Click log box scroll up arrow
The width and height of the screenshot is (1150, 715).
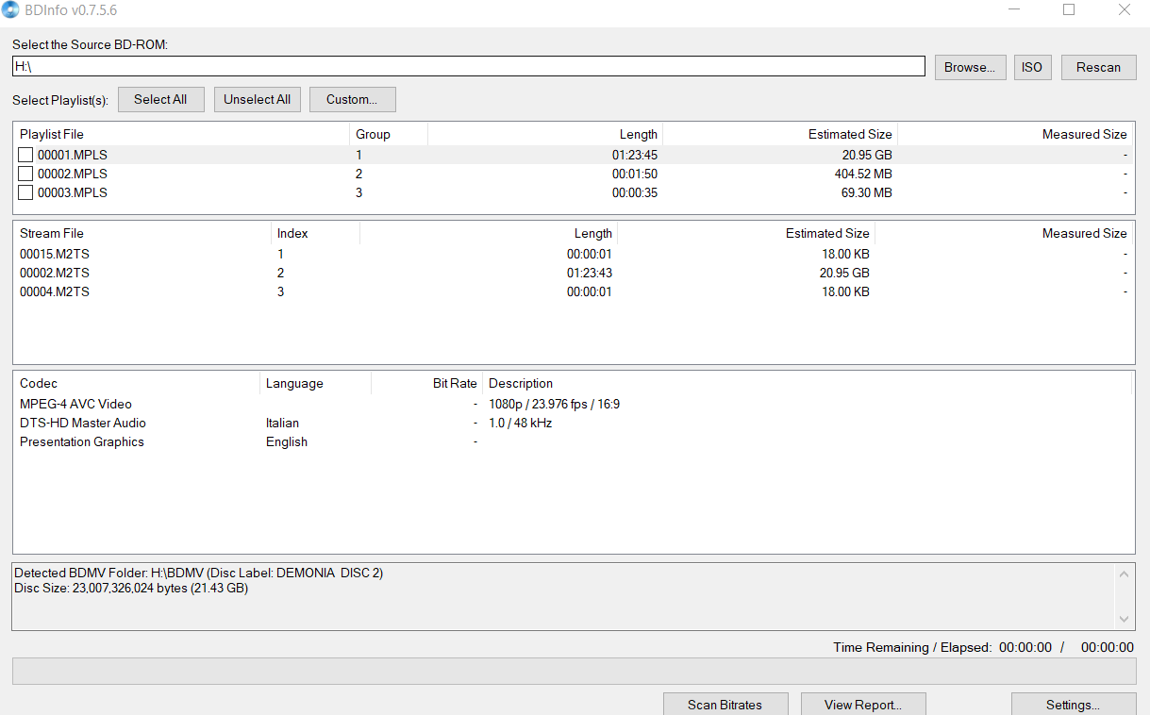(x=1123, y=574)
